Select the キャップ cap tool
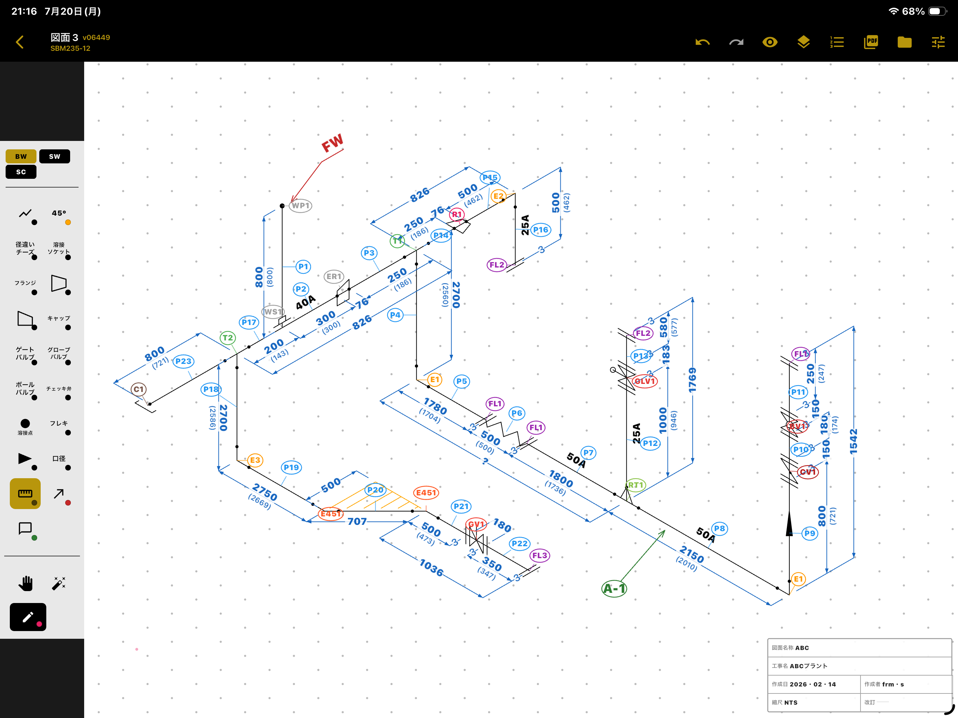The image size is (958, 718). 59,319
